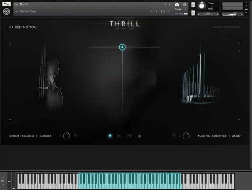Viewport: 252px width, 190px height.
Task: Open the instrument dropdown beside Thrill
Action: click(16, 5)
